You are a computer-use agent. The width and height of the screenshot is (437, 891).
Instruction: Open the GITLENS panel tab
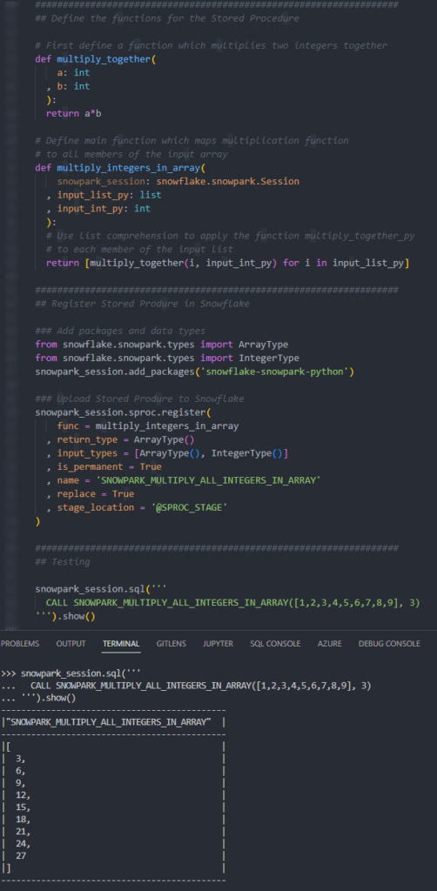pos(171,644)
